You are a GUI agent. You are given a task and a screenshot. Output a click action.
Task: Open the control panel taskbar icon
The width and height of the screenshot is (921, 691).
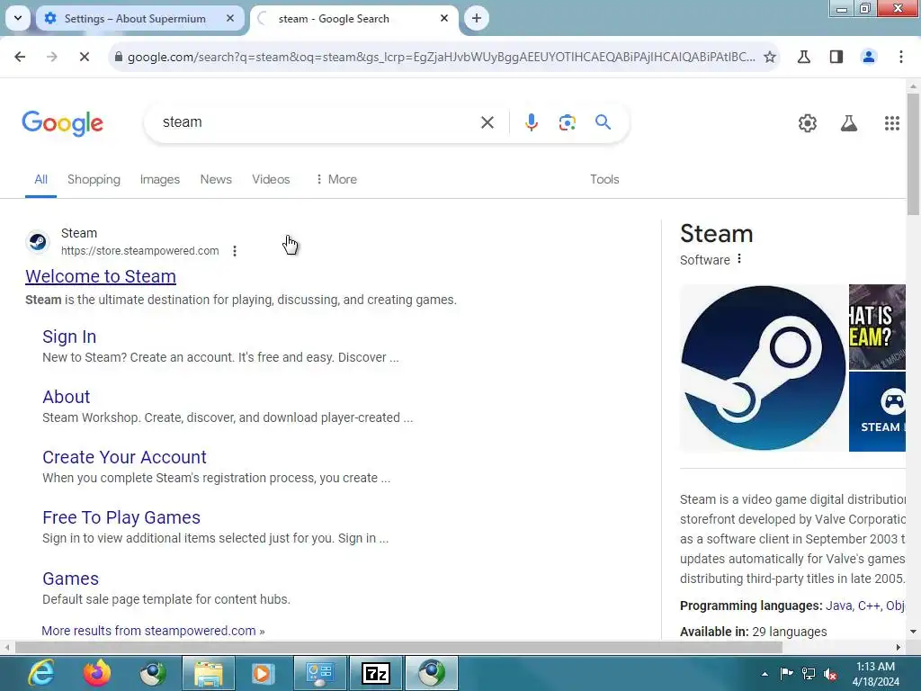click(319, 673)
